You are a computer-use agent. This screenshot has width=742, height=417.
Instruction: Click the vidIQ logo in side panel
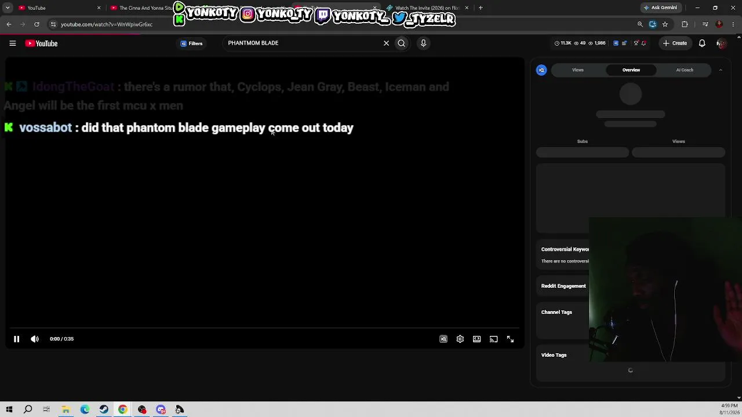pyautogui.click(x=541, y=70)
